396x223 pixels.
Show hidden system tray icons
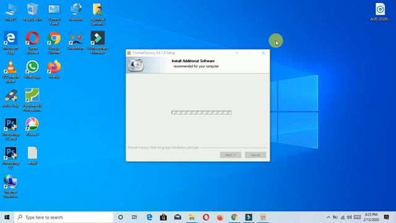328,217
